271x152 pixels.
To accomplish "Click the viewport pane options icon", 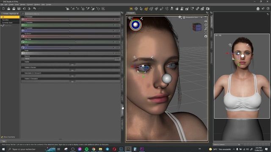I will coord(207,13).
